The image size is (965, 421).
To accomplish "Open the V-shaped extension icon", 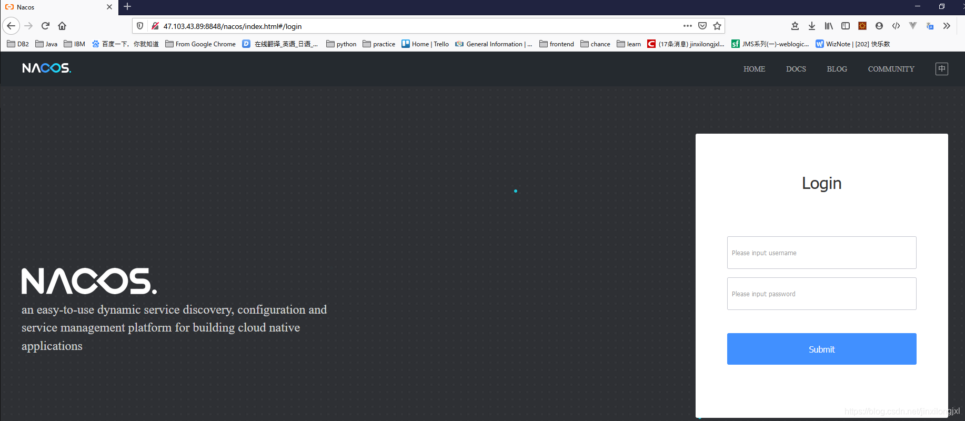I will [913, 26].
